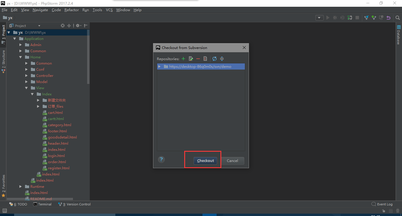
Task: Open the Edit menu
Action: click(x=14, y=10)
